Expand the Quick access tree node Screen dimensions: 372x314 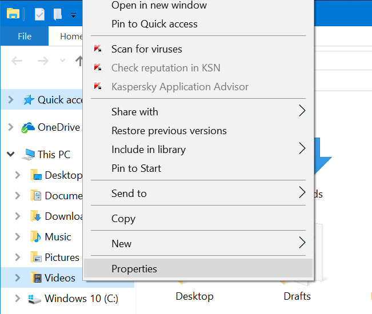[11, 100]
